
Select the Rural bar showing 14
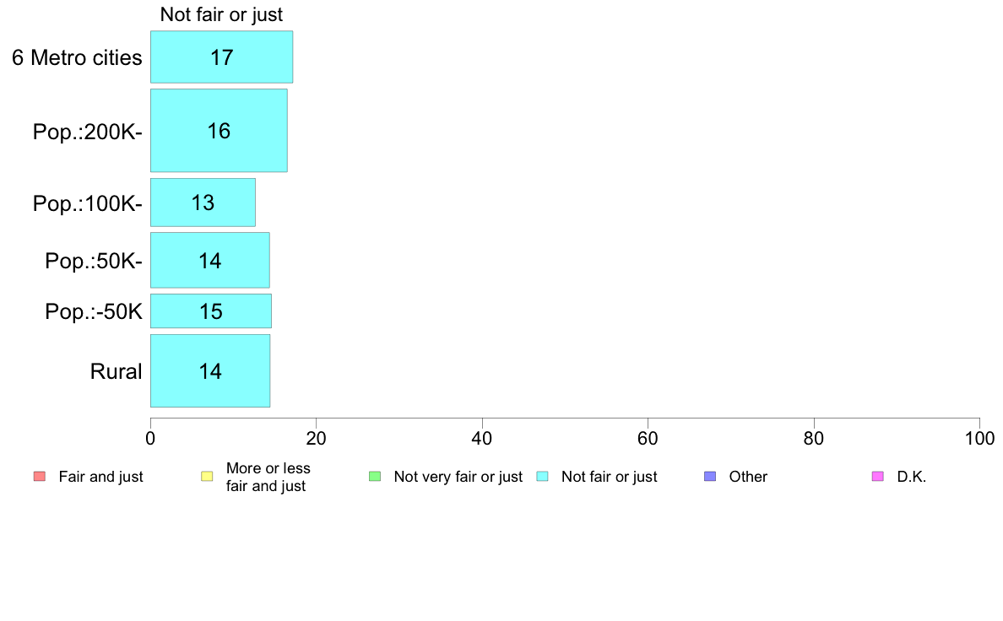(x=210, y=371)
